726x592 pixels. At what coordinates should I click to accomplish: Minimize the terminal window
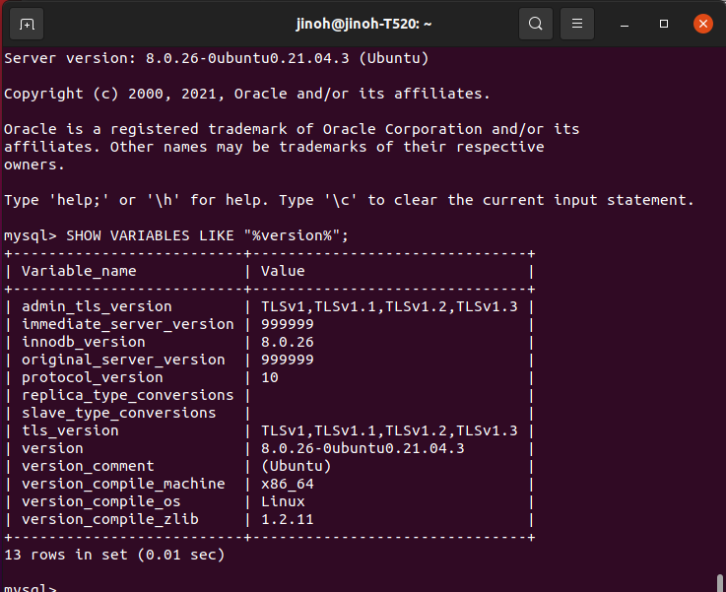coord(625,24)
